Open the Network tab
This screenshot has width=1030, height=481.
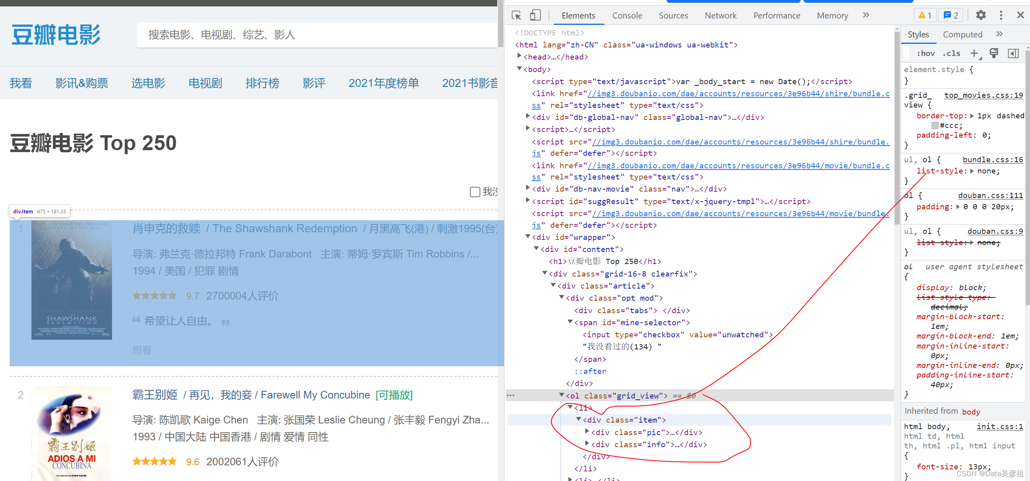[x=721, y=15]
